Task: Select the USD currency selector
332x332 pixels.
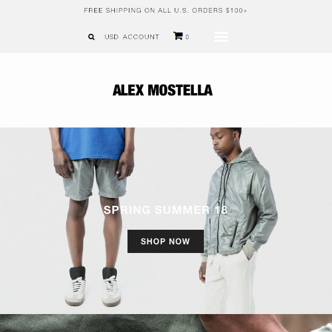Action: [x=112, y=37]
